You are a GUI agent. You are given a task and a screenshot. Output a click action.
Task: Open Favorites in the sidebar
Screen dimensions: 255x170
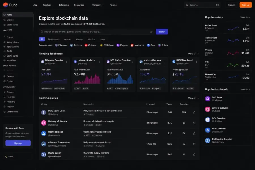pyautogui.click(x=10, y=97)
